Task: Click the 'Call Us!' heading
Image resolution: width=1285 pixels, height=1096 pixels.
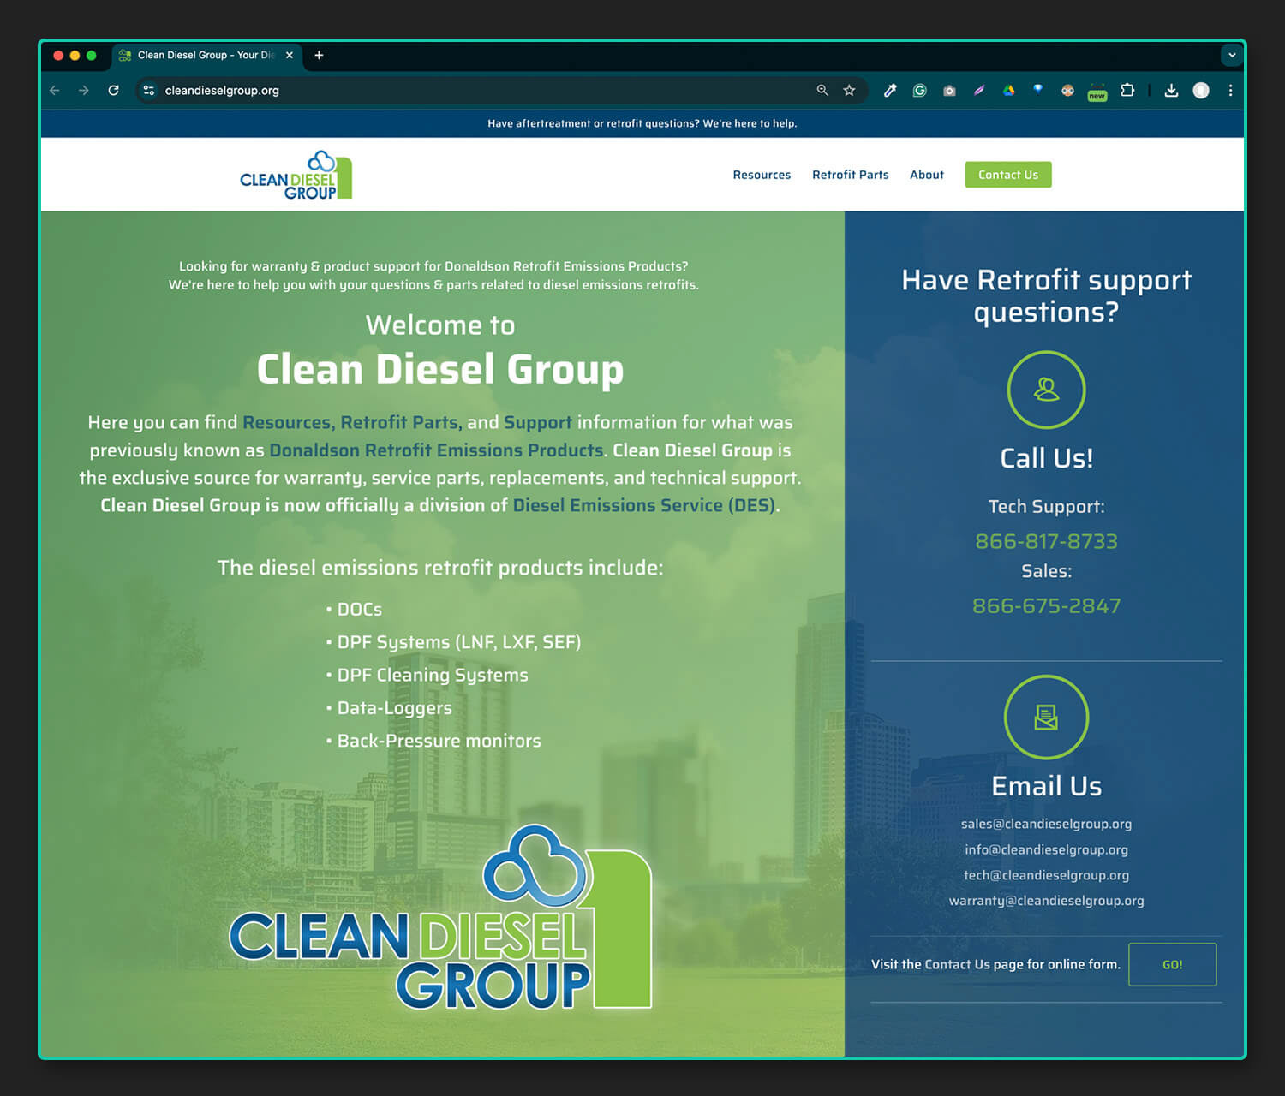Action: (1046, 458)
